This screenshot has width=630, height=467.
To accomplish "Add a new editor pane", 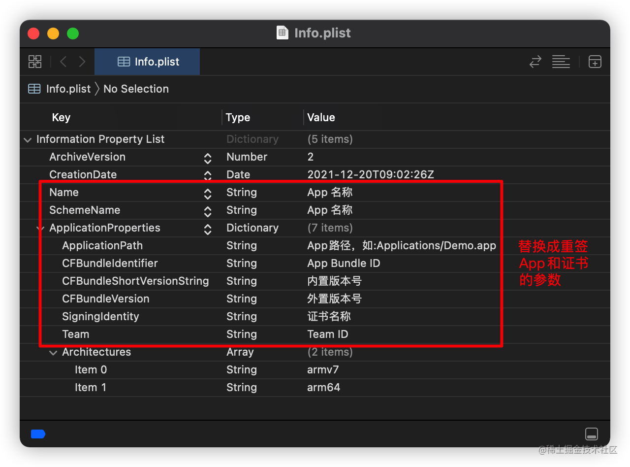I will point(595,62).
